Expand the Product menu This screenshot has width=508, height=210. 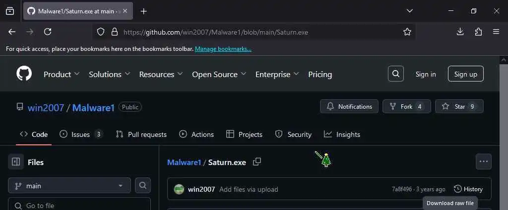pos(62,74)
